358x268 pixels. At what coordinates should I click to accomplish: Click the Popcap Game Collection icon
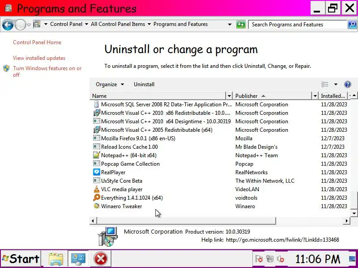coord(97,163)
